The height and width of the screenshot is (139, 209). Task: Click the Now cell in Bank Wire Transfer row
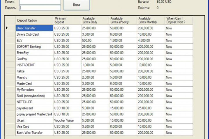click(x=179, y=133)
